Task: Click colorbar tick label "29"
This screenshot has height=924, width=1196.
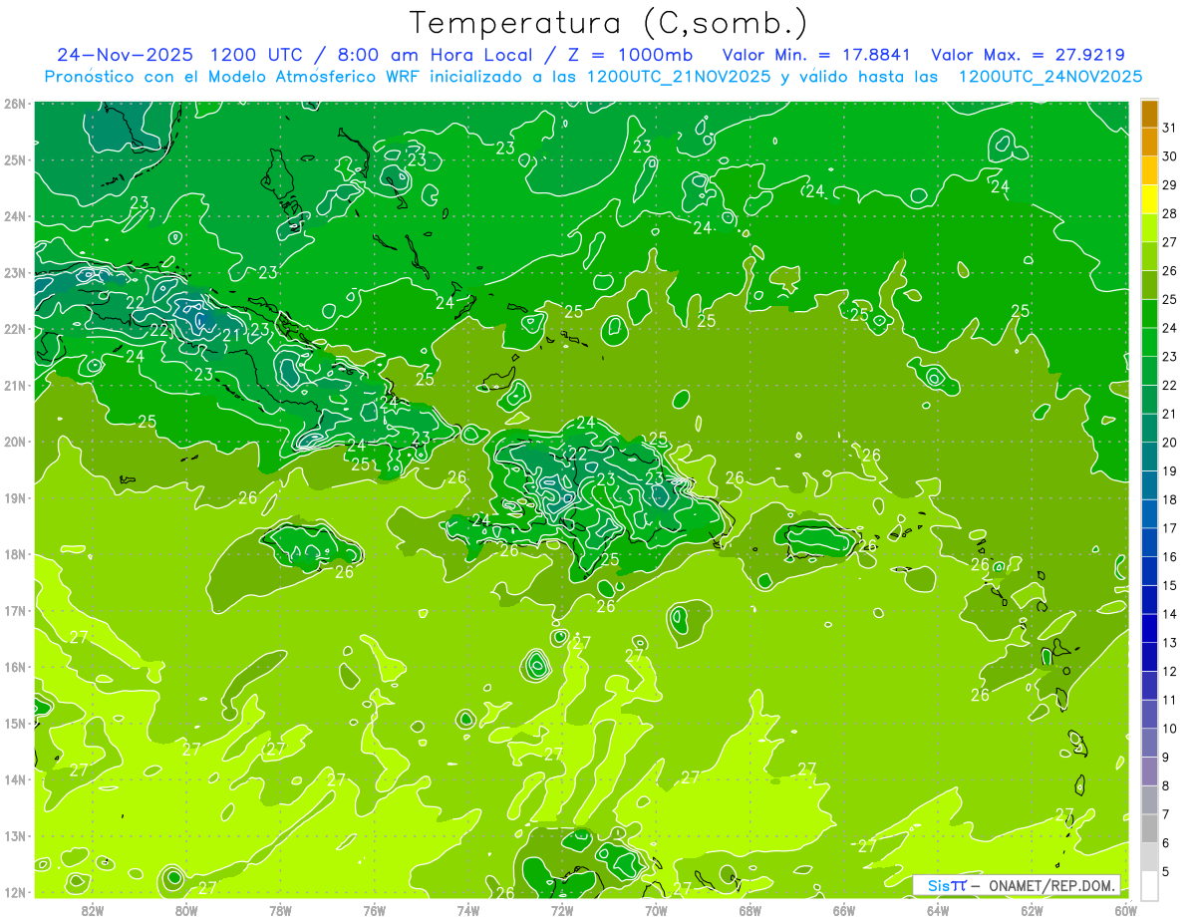Action: click(1170, 185)
